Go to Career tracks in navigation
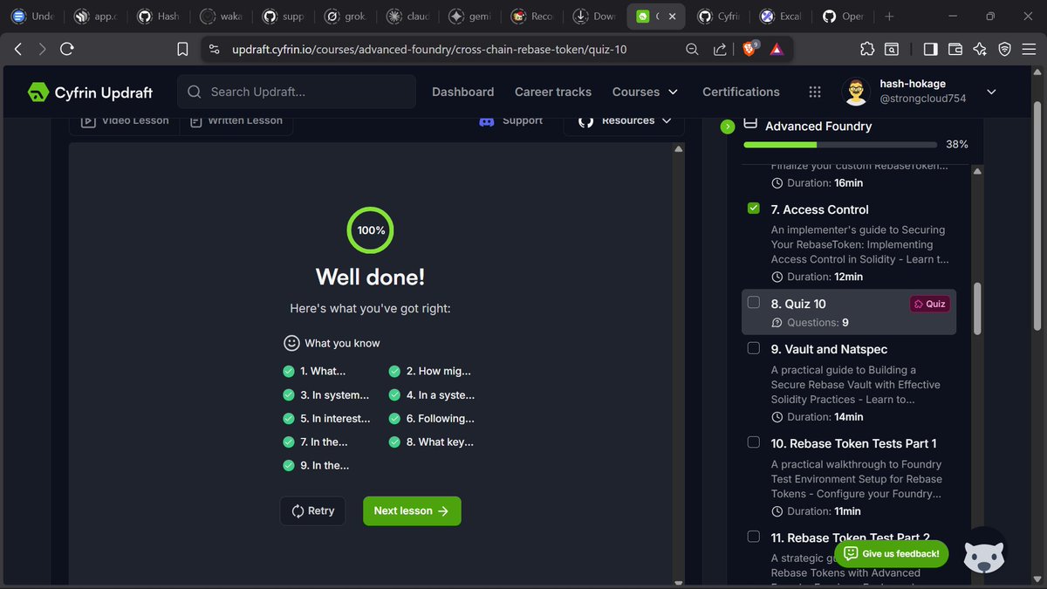 [553, 92]
